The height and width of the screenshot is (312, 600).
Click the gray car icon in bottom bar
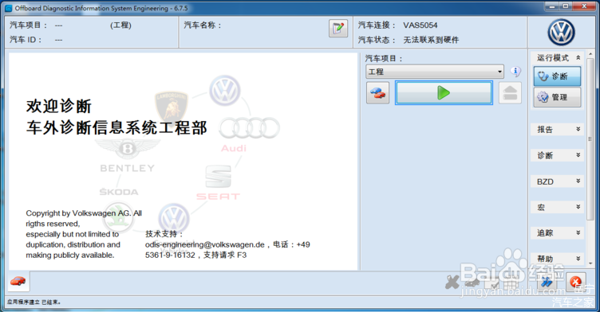pyautogui.click(x=472, y=283)
